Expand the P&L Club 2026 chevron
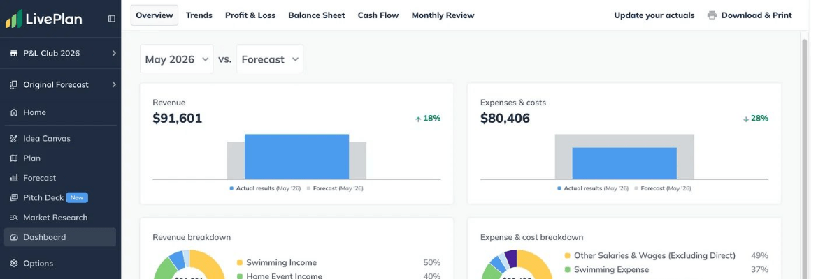839x279 pixels. (x=114, y=53)
